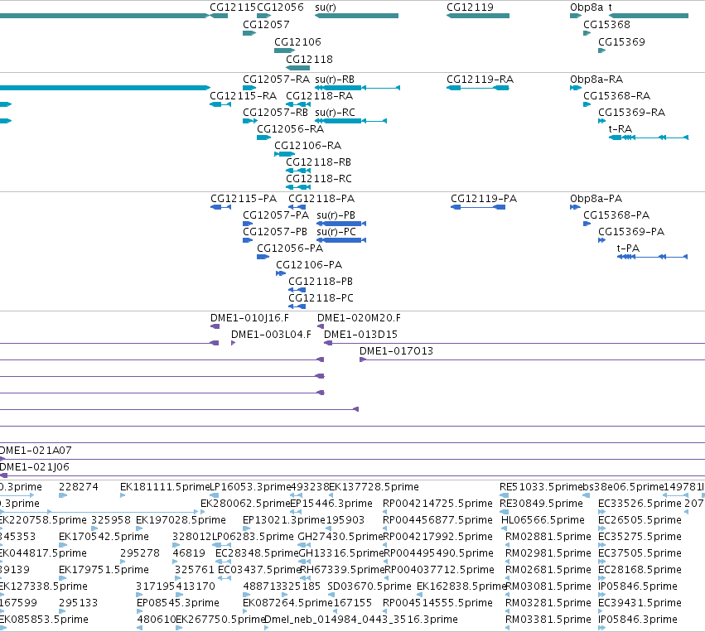The image size is (705, 632).
Task: Click protein CG12057-PA label
Action: click(x=276, y=215)
